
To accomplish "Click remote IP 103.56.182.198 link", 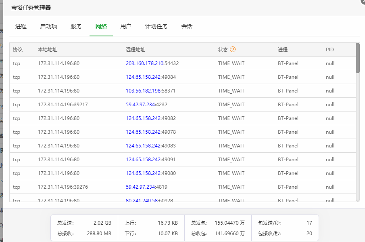I will (x=143, y=90).
